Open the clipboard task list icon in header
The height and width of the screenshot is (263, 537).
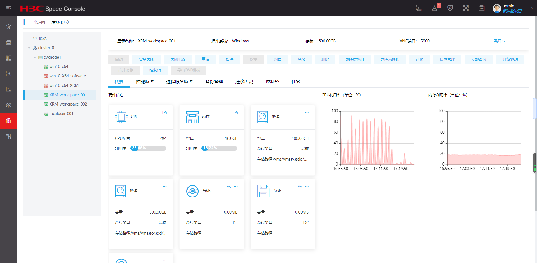click(x=481, y=8)
